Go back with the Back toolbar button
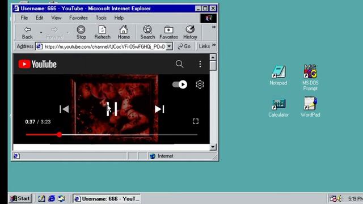 (27, 33)
